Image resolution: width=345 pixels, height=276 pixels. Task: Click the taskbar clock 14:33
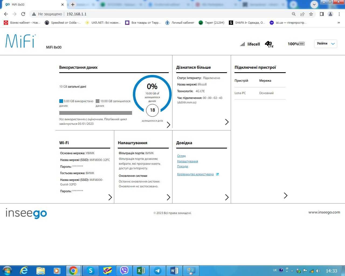click(x=332, y=271)
